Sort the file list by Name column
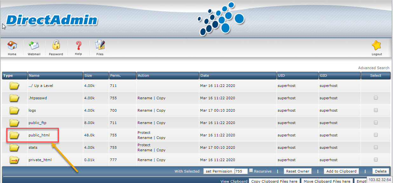This screenshot has height=183, width=393. [34, 75]
